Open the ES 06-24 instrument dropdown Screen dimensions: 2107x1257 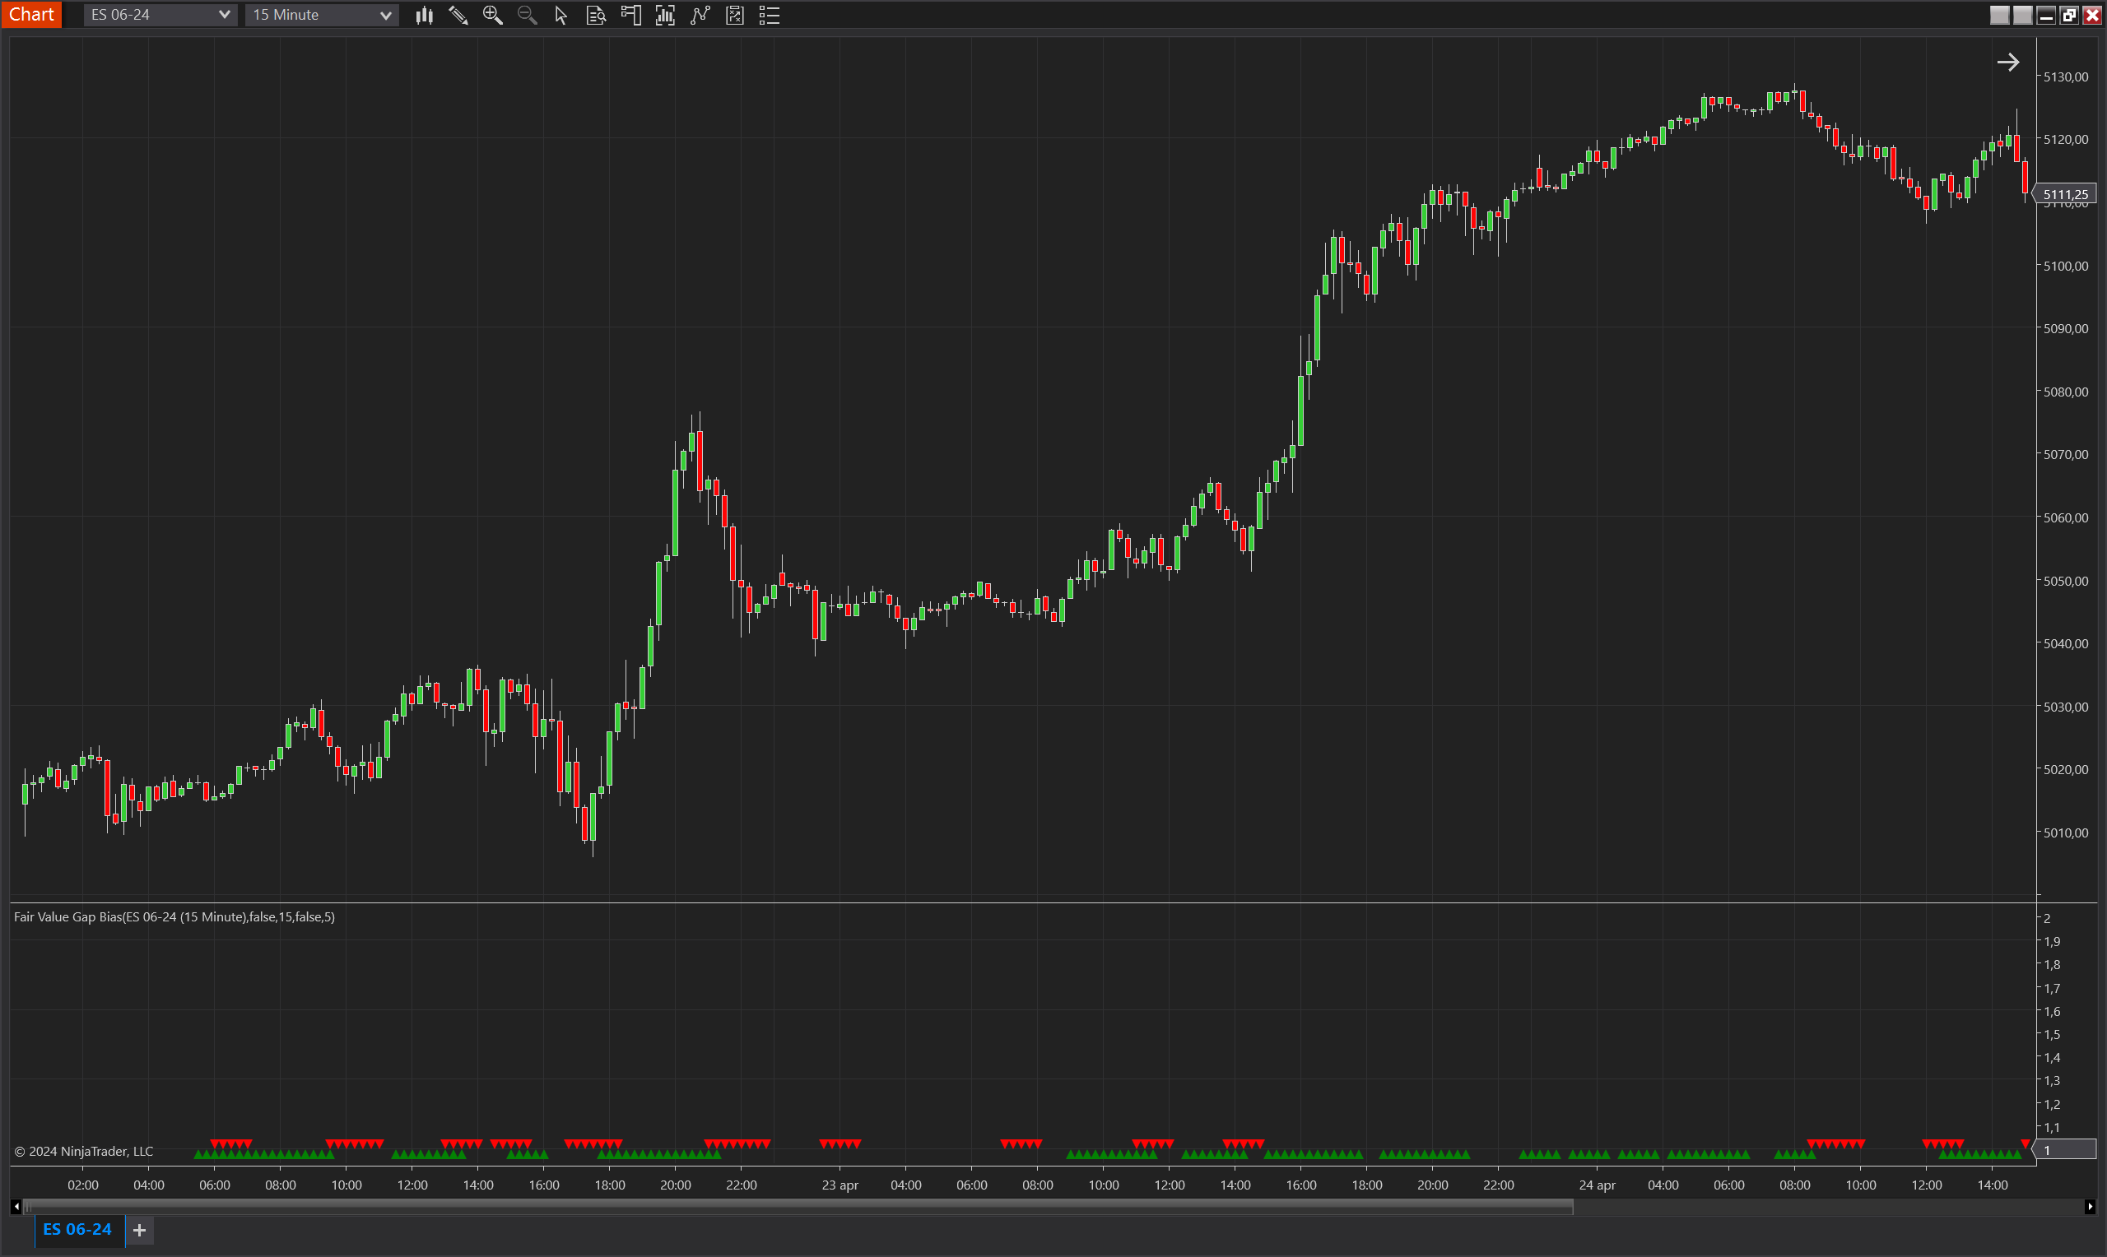coord(160,16)
